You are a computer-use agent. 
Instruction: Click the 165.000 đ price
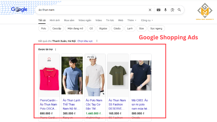click(115, 113)
